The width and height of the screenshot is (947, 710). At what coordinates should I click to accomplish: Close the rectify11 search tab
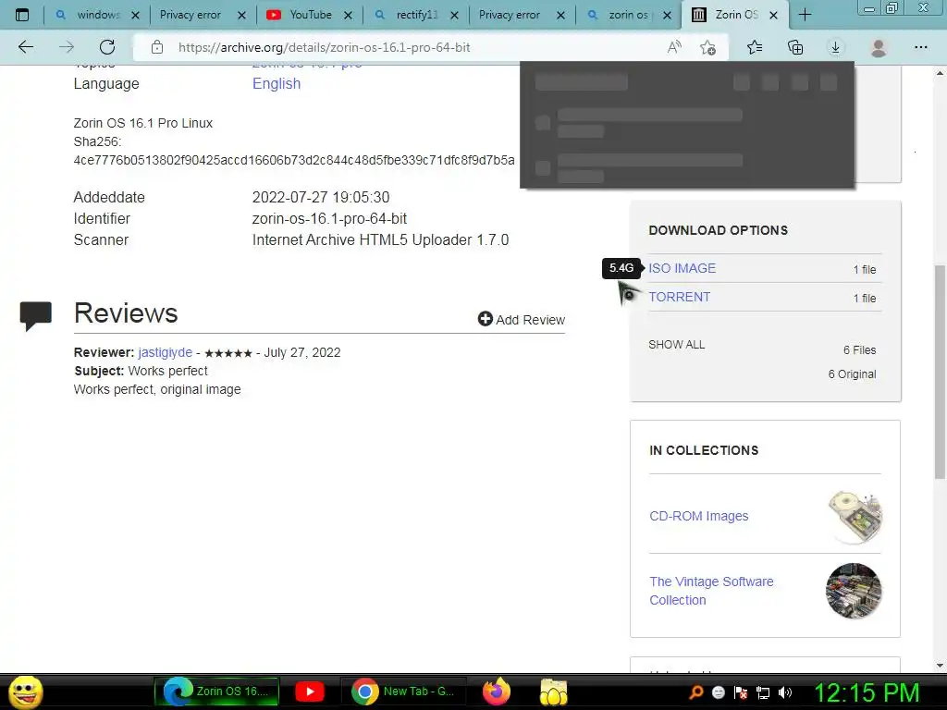pos(454,15)
